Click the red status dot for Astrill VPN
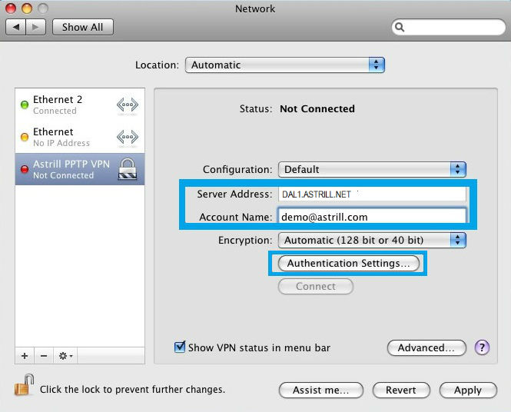Viewport: 511px width, 412px height. coord(25,169)
